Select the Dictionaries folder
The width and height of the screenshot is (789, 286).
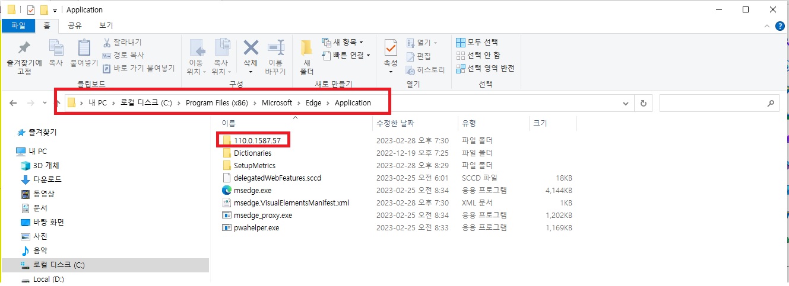[x=252, y=153]
